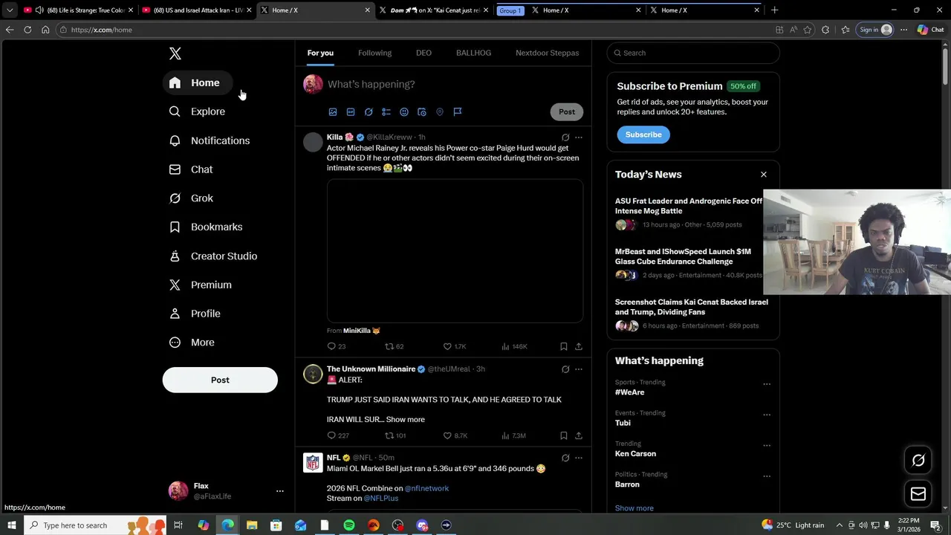Repost The Unknown Millionaire post with 101 reposts
Screen dimensions: 951x535
pyautogui.click(x=395, y=435)
